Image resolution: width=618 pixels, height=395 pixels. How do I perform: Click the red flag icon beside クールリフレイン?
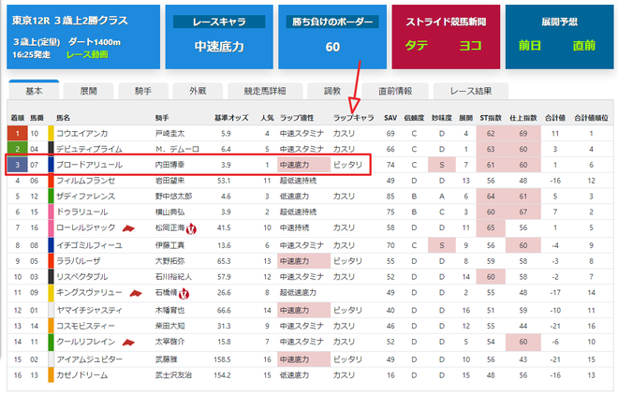(128, 343)
